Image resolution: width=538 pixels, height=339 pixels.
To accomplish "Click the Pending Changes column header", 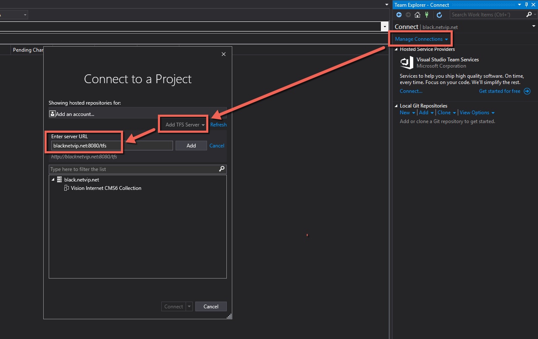I will [x=28, y=50].
